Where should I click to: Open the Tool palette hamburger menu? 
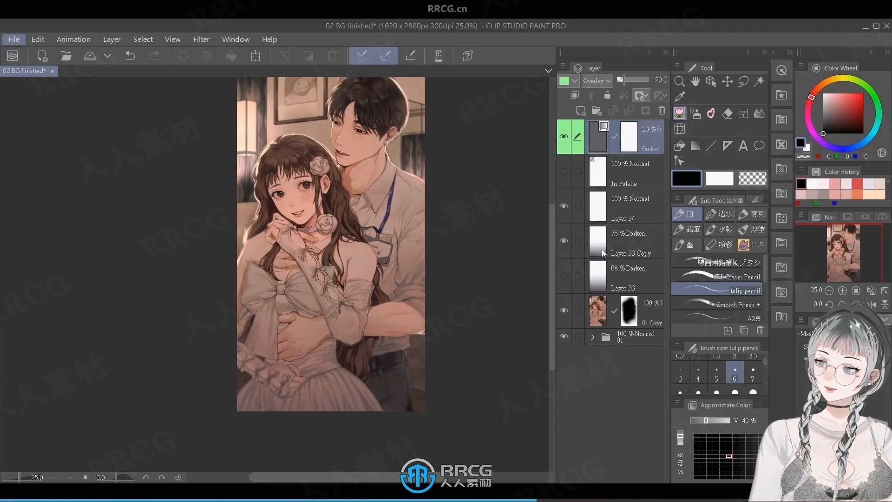[677, 66]
